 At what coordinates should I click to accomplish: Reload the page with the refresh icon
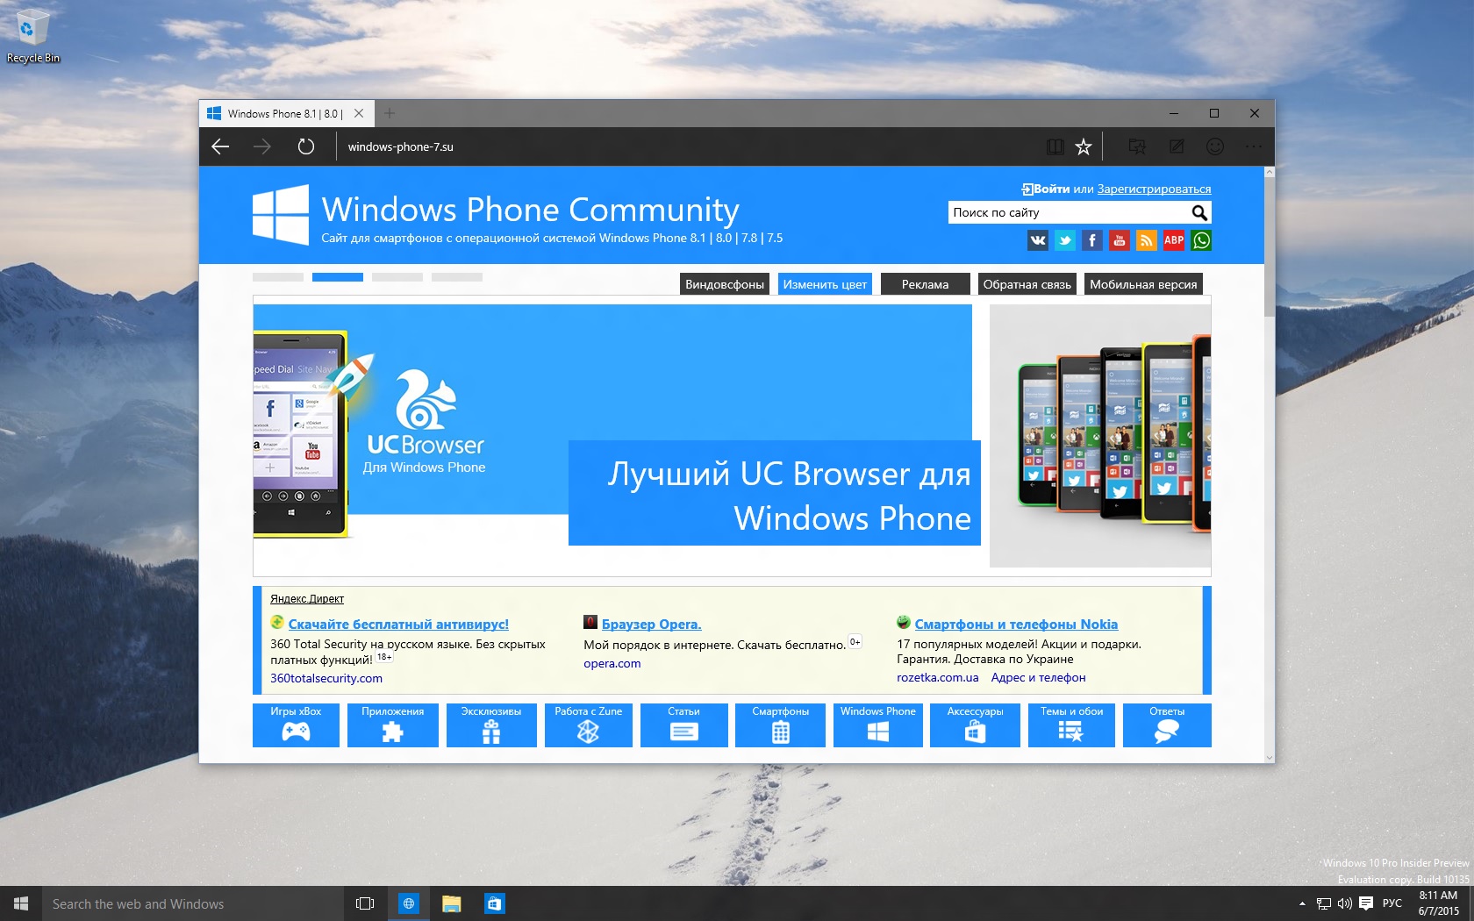coord(305,146)
